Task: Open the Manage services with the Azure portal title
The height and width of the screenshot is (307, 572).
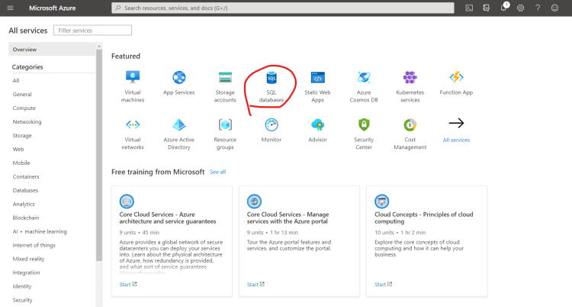Action: 288,218
